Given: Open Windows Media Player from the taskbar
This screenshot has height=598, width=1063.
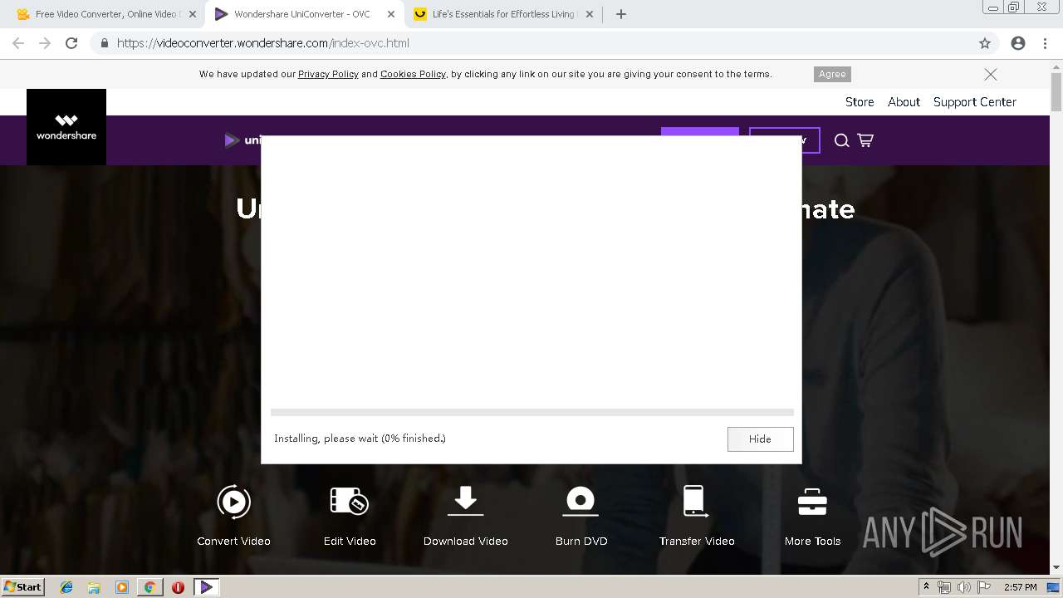Looking at the screenshot, I should coord(122,587).
